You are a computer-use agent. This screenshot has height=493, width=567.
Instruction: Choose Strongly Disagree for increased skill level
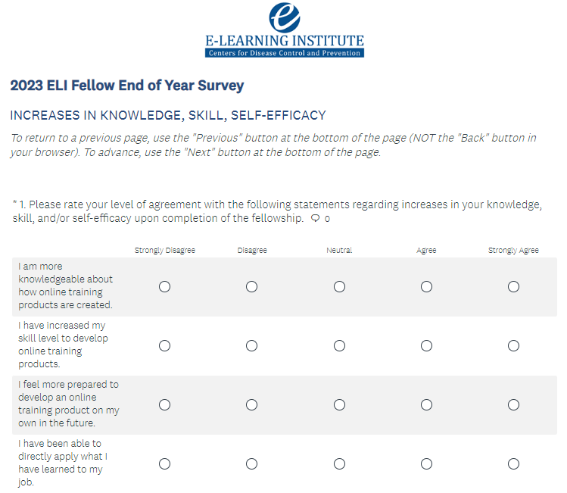164,345
